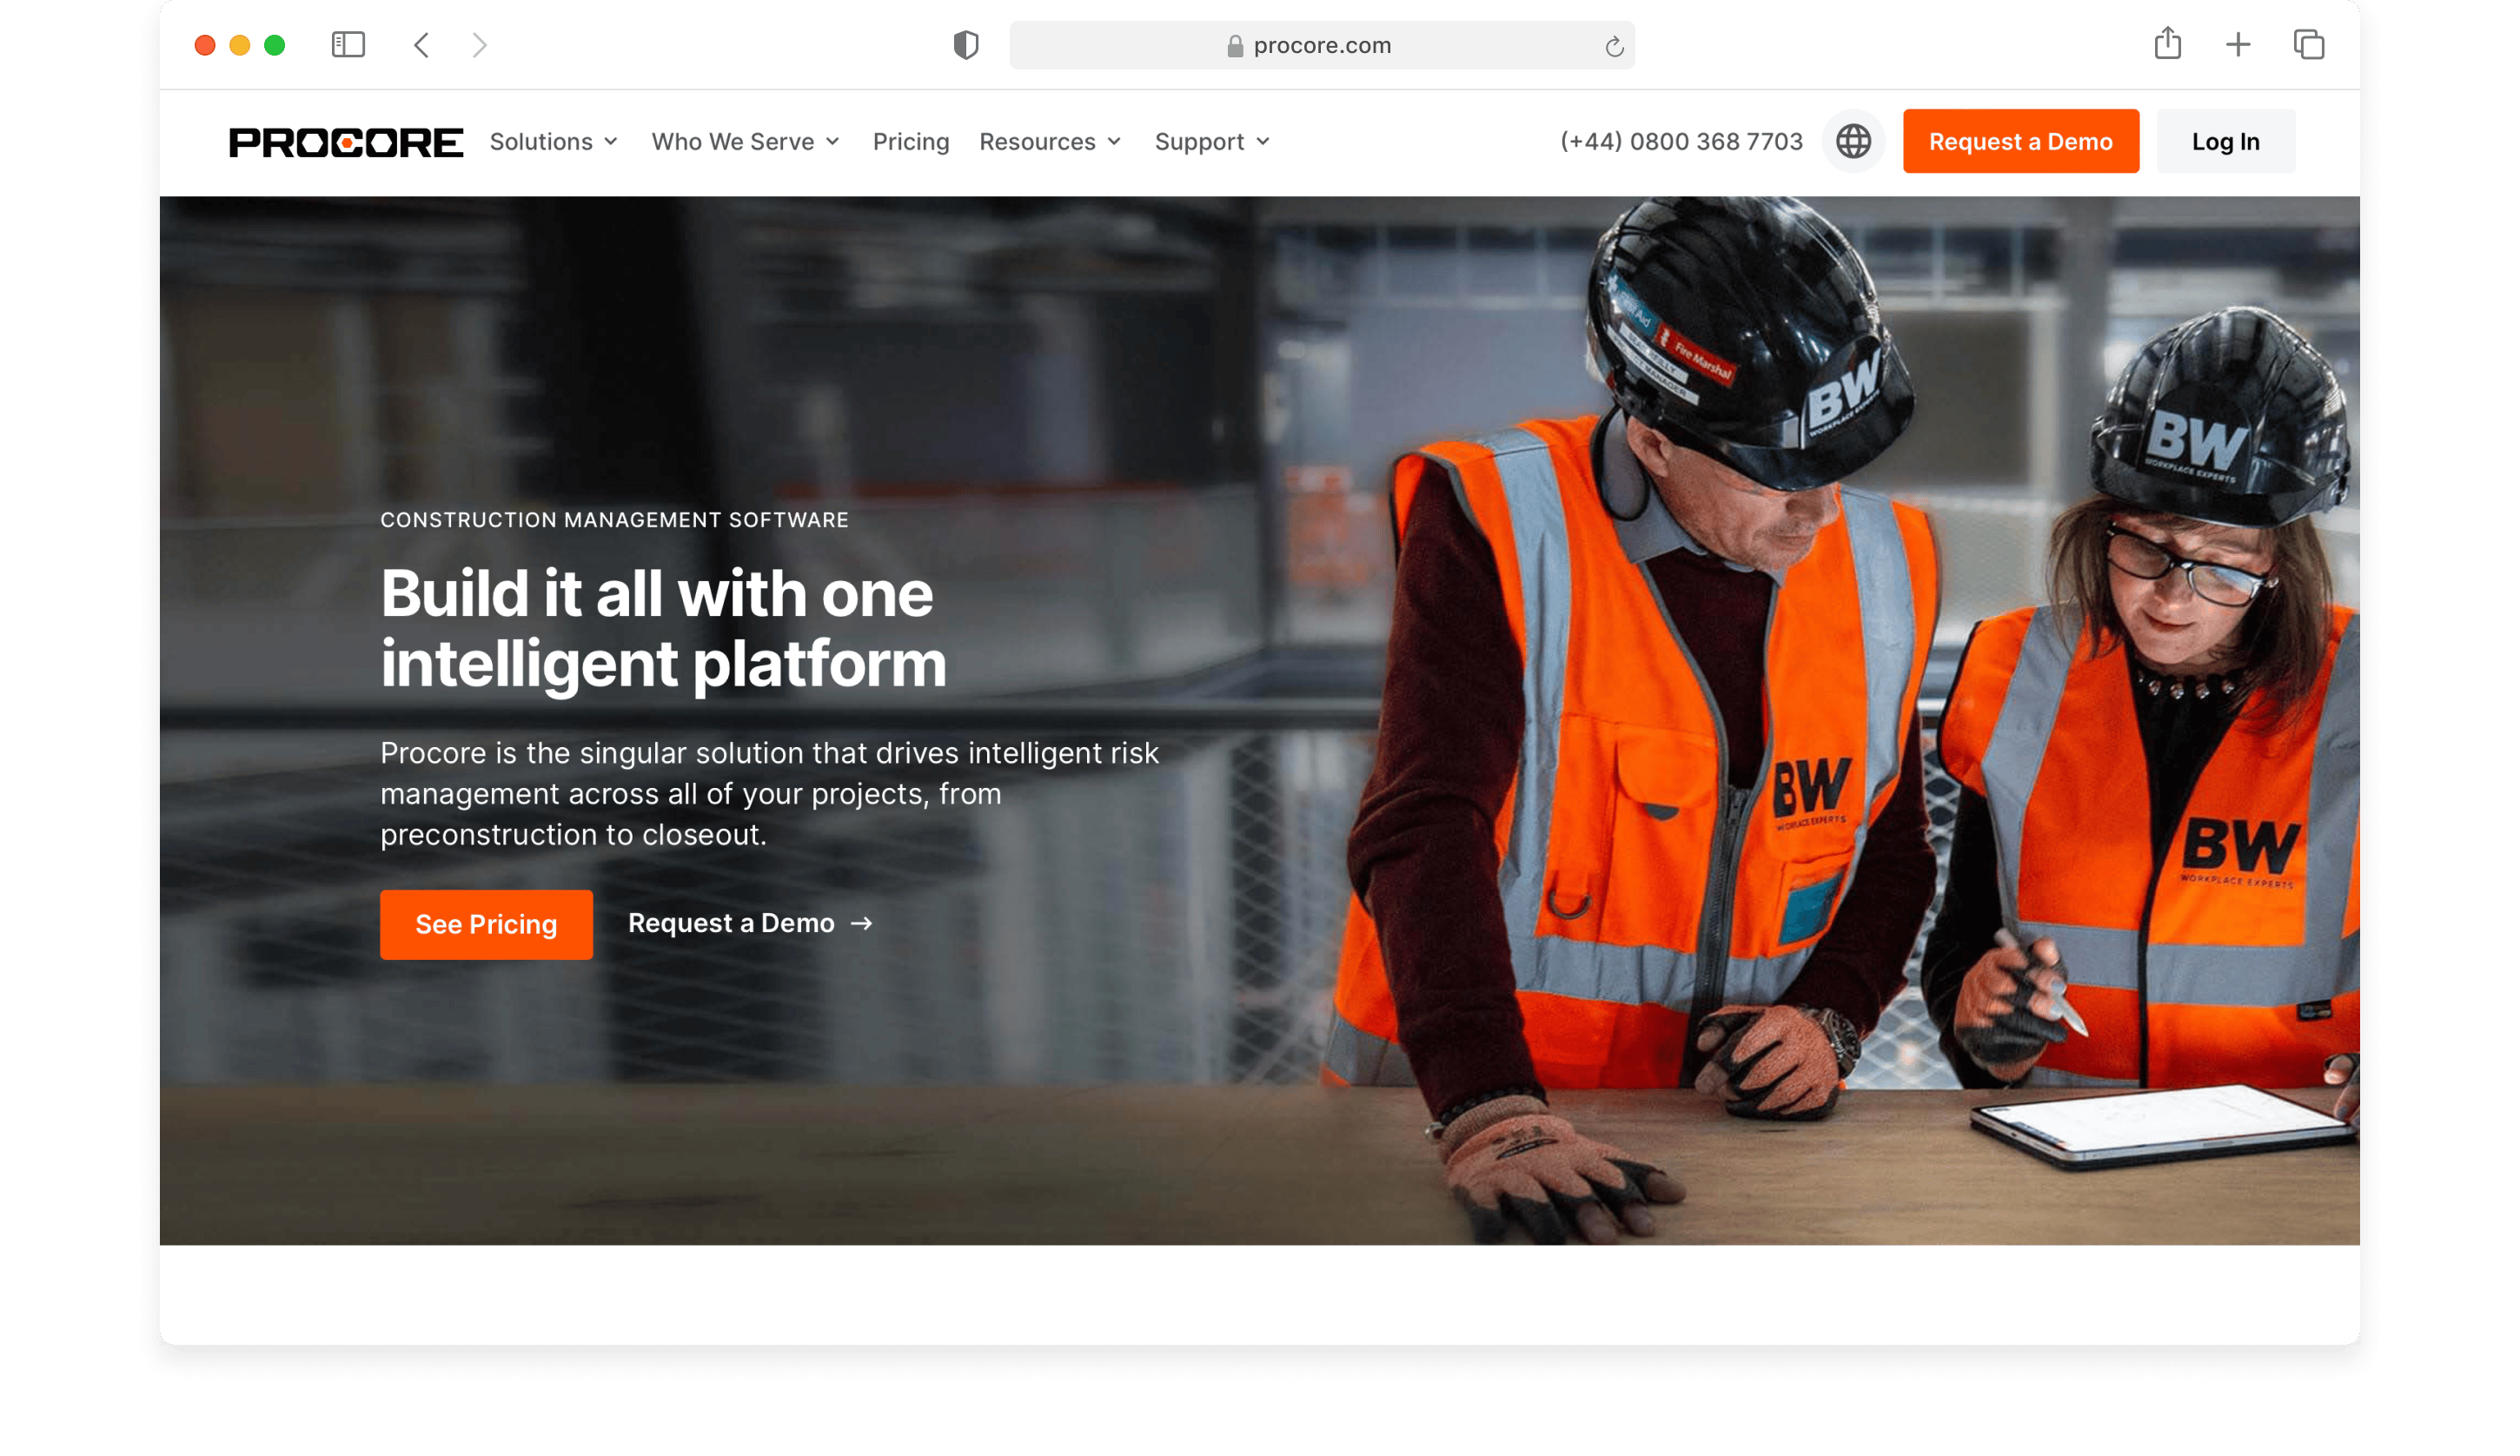The image size is (2520, 1456).
Task: Click the orange Request a Demo button
Action: pos(2020,142)
